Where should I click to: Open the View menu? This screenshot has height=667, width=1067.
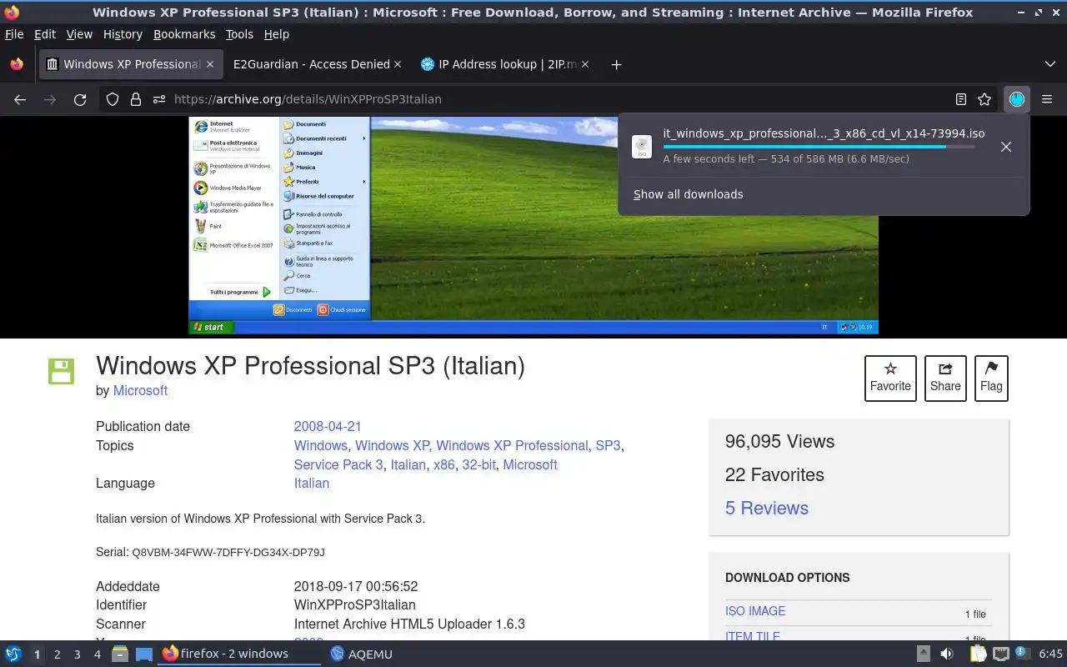tap(79, 34)
